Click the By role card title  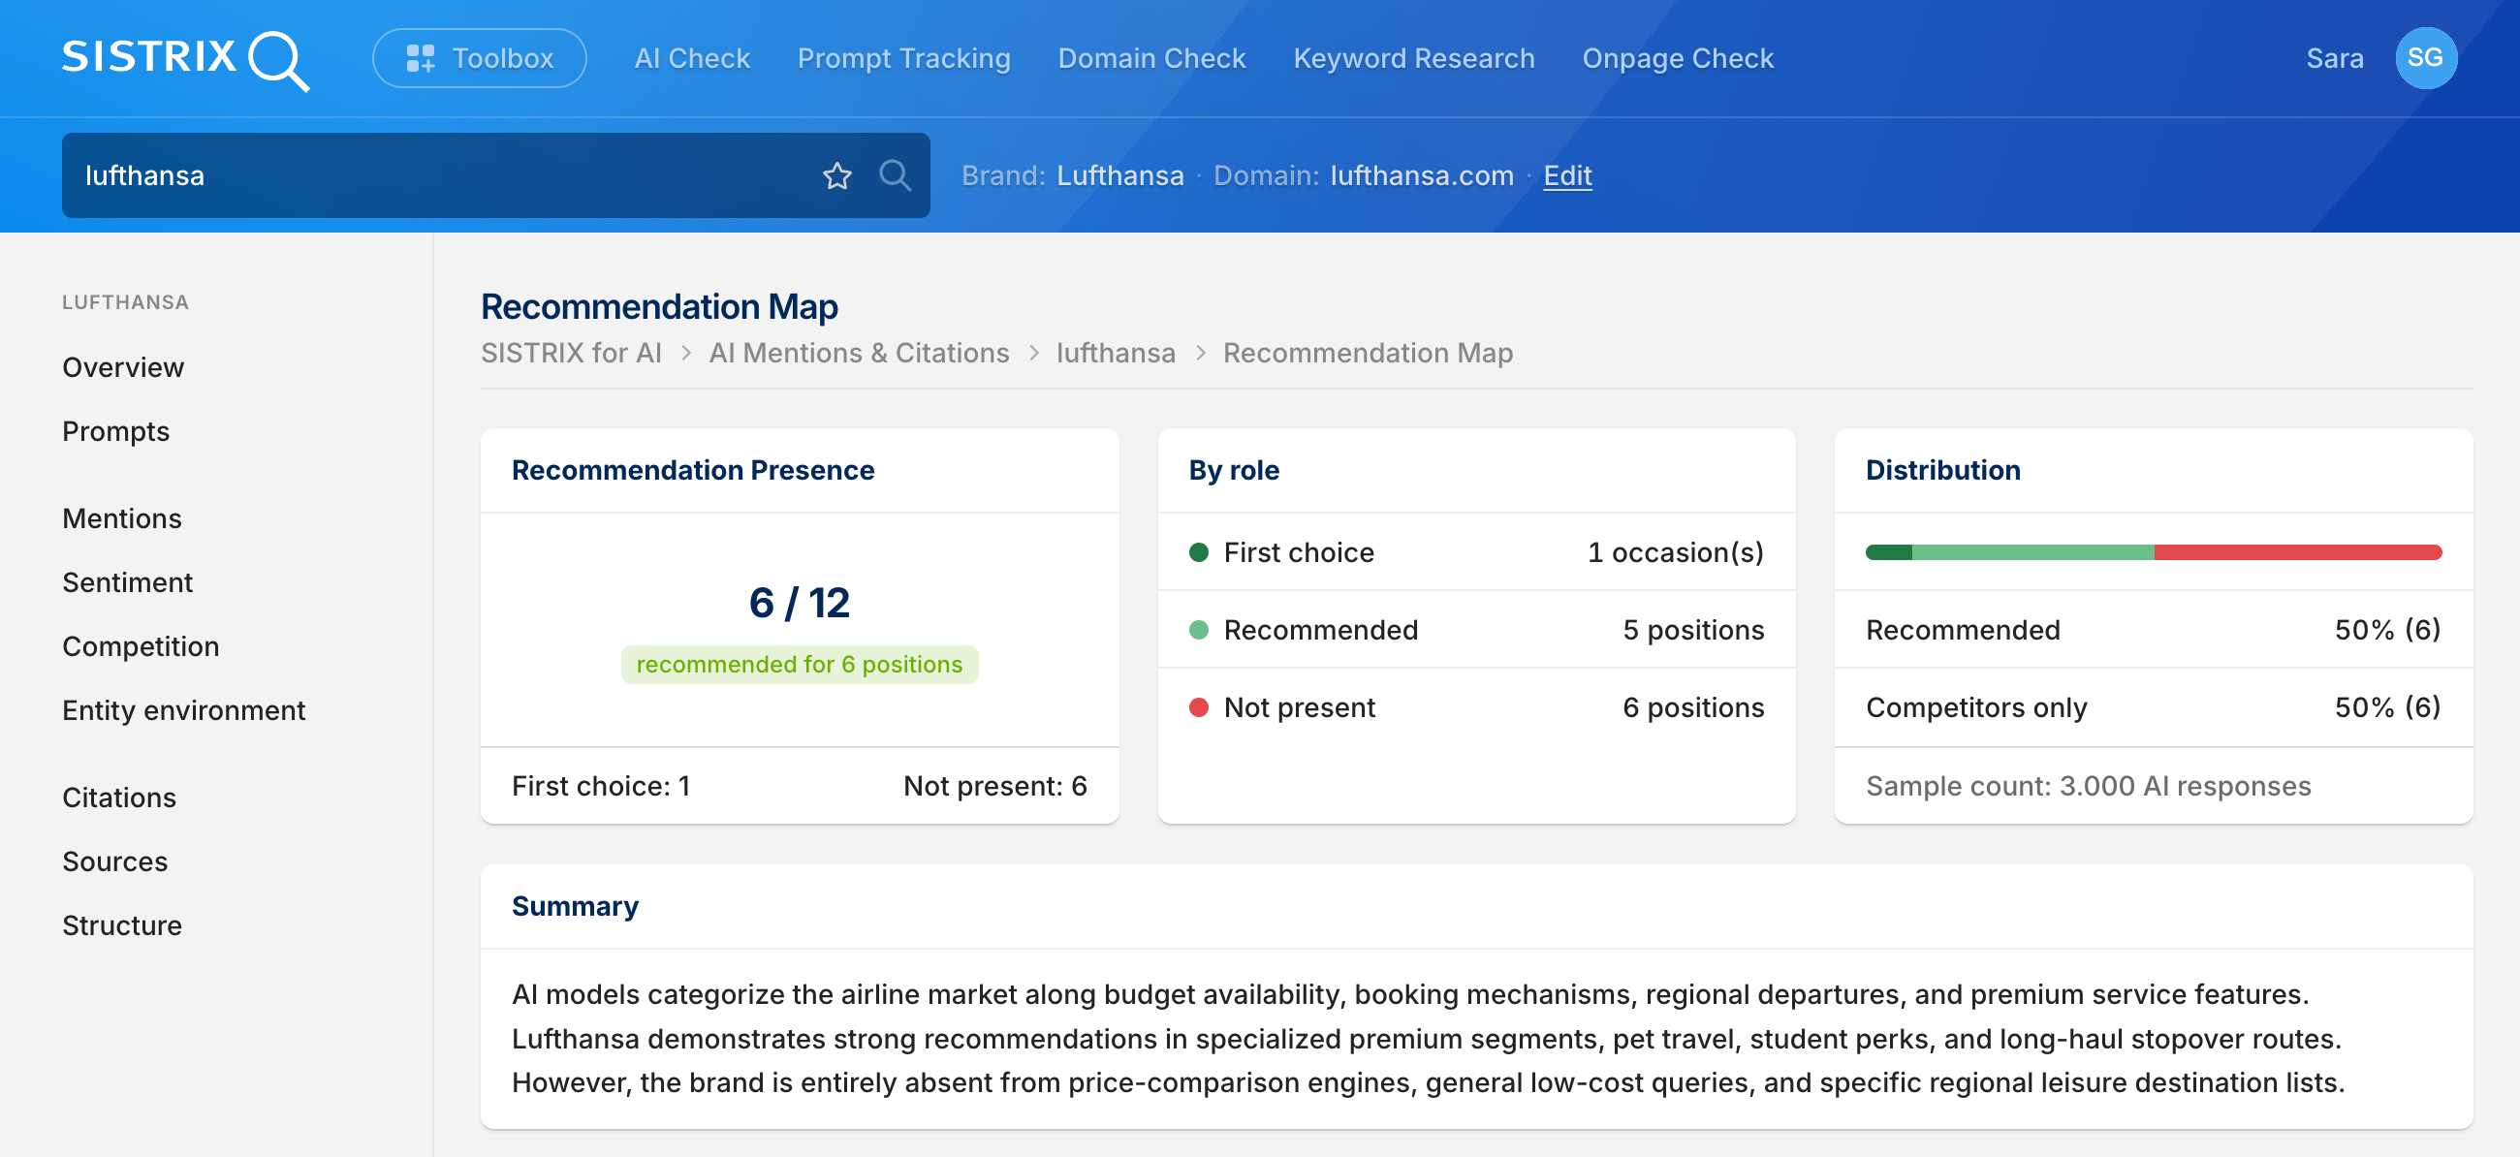1234,470
